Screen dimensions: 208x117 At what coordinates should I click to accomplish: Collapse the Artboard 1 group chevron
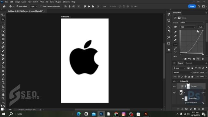click(x=178, y=81)
